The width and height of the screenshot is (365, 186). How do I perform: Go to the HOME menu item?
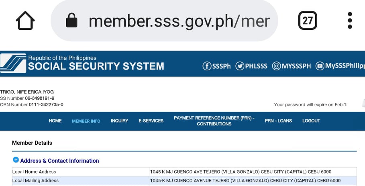(55, 121)
